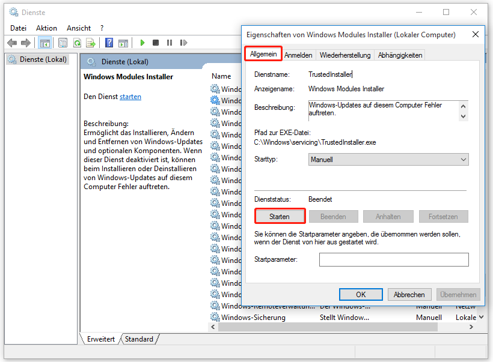Click the Dienststatus value Beendet
This screenshot has width=493, height=362.
[x=320, y=199]
